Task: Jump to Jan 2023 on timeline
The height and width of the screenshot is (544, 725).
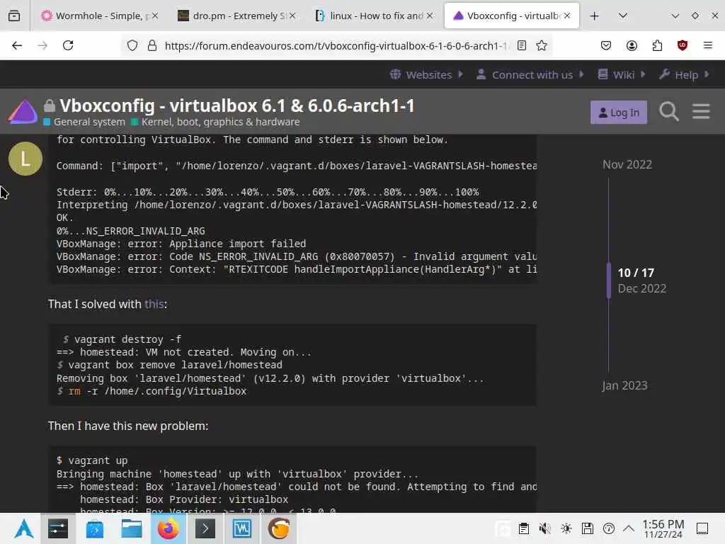Action: click(x=624, y=385)
